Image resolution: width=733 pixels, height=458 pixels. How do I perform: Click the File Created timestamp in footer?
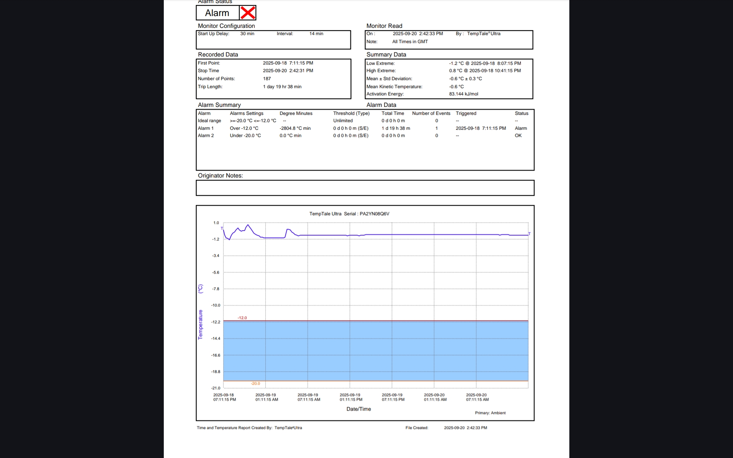(x=465, y=428)
